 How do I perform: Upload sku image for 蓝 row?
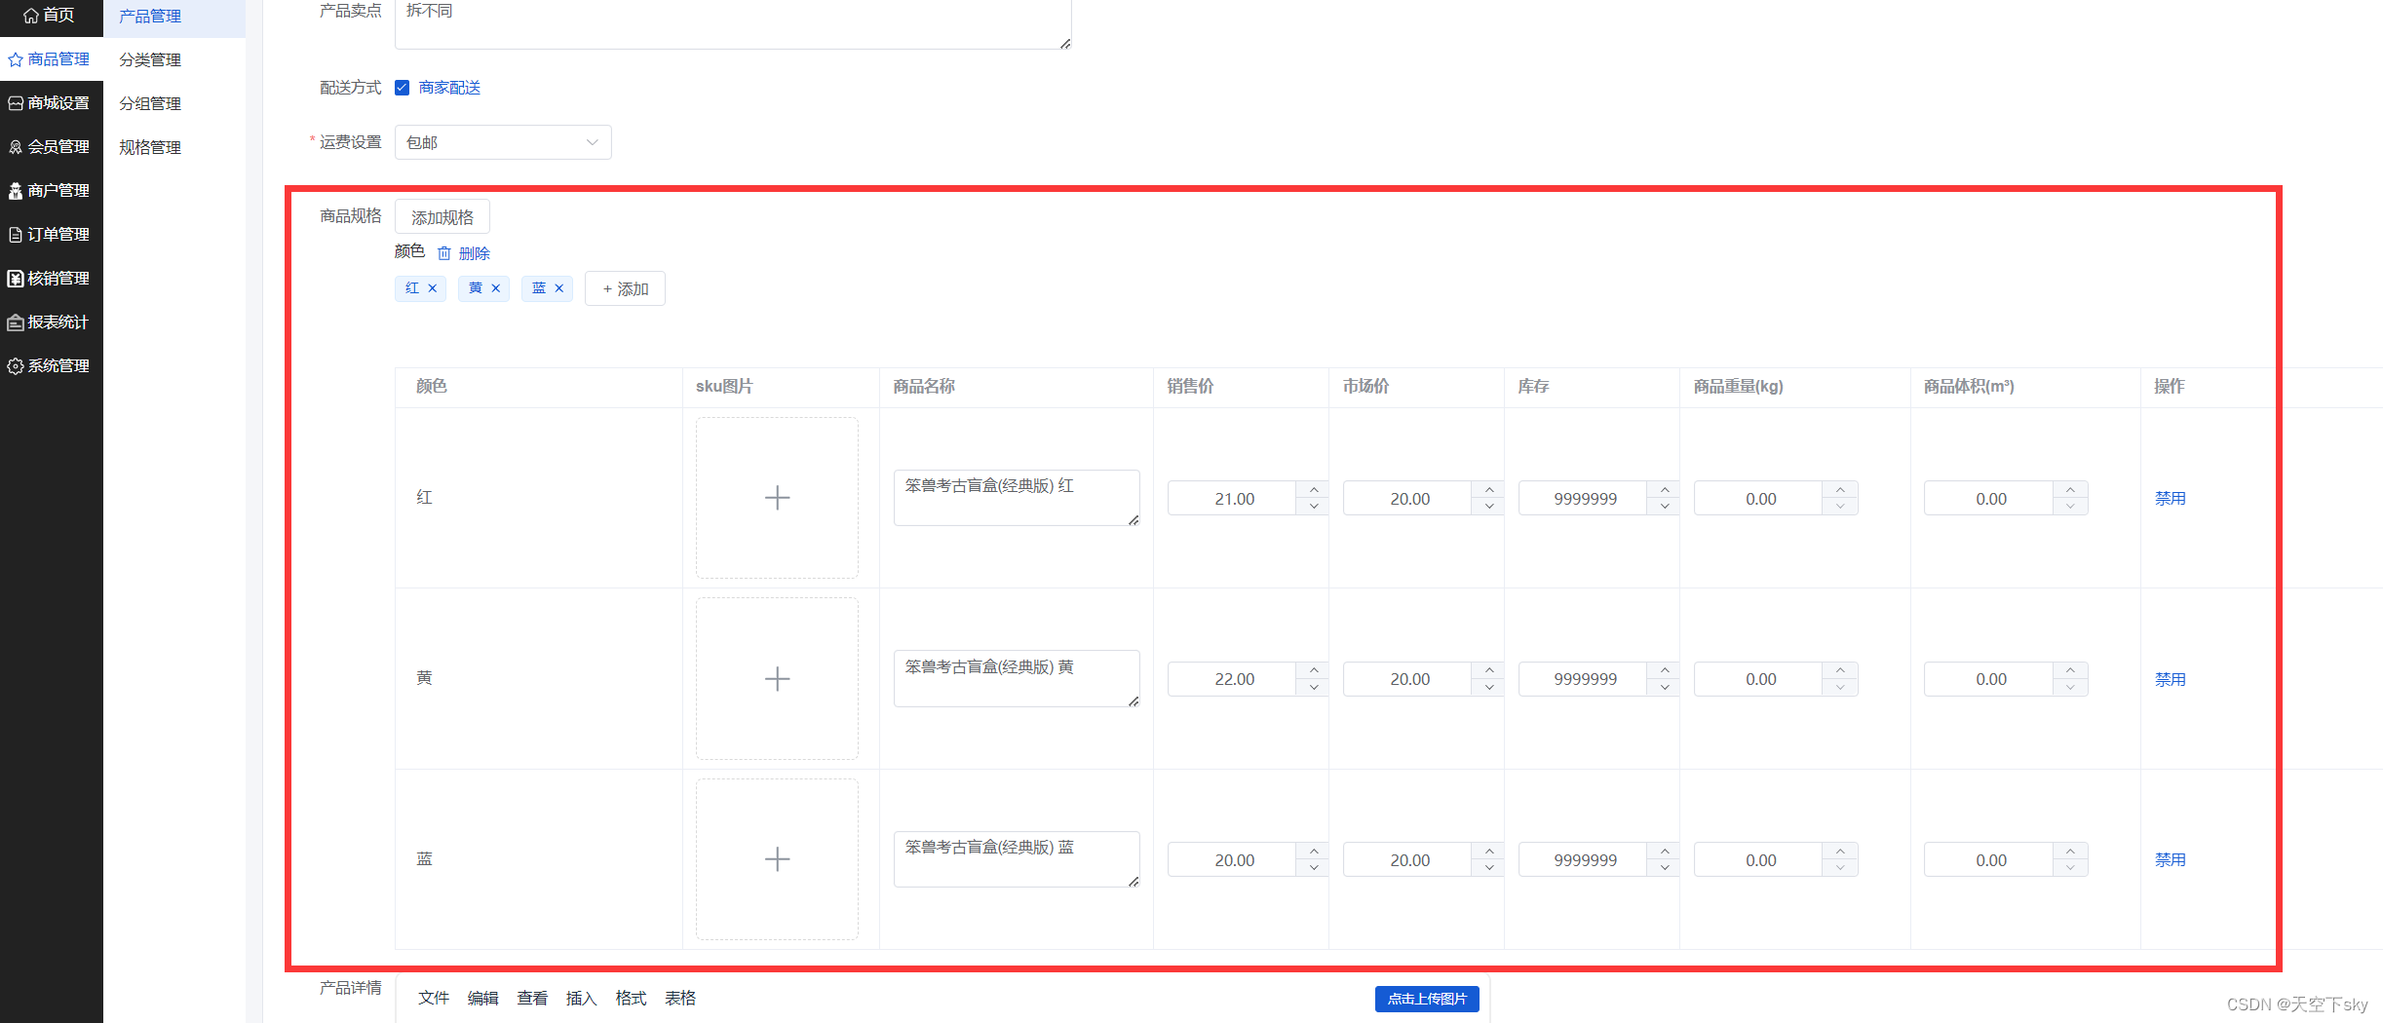click(x=777, y=859)
